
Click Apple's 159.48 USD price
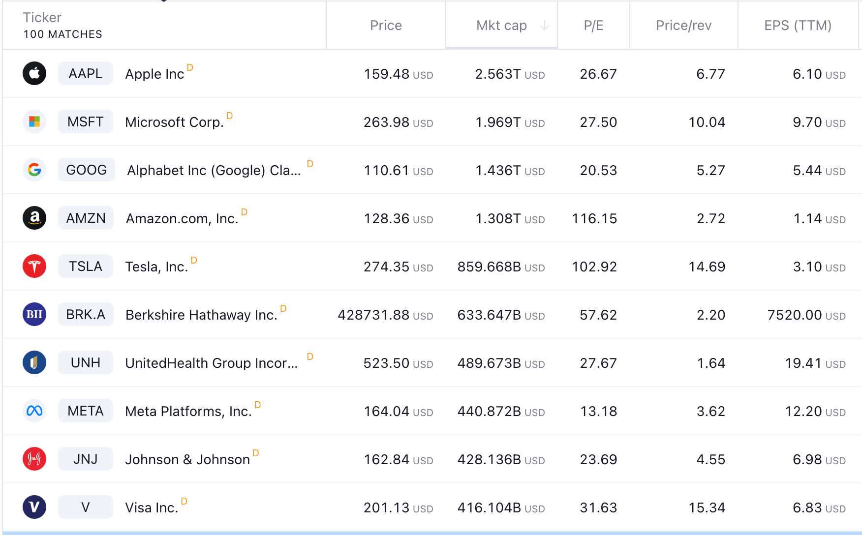(x=398, y=74)
